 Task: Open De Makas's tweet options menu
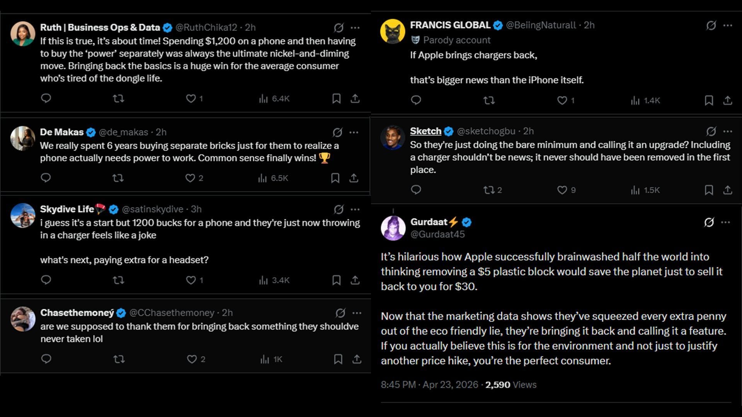354,132
